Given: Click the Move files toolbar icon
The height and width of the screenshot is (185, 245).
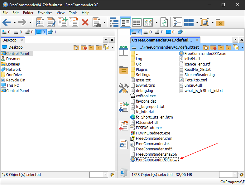Looking at the screenshot, I should tap(74, 22).
